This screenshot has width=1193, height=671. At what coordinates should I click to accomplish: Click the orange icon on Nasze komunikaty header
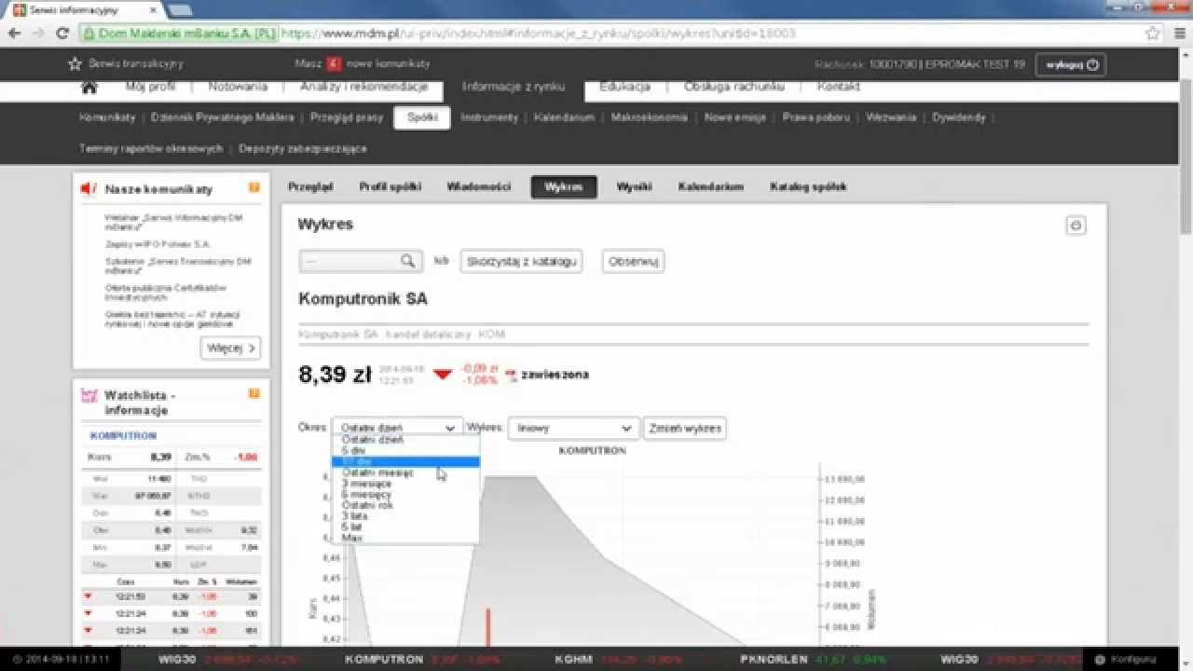pyautogui.click(x=254, y=187)
